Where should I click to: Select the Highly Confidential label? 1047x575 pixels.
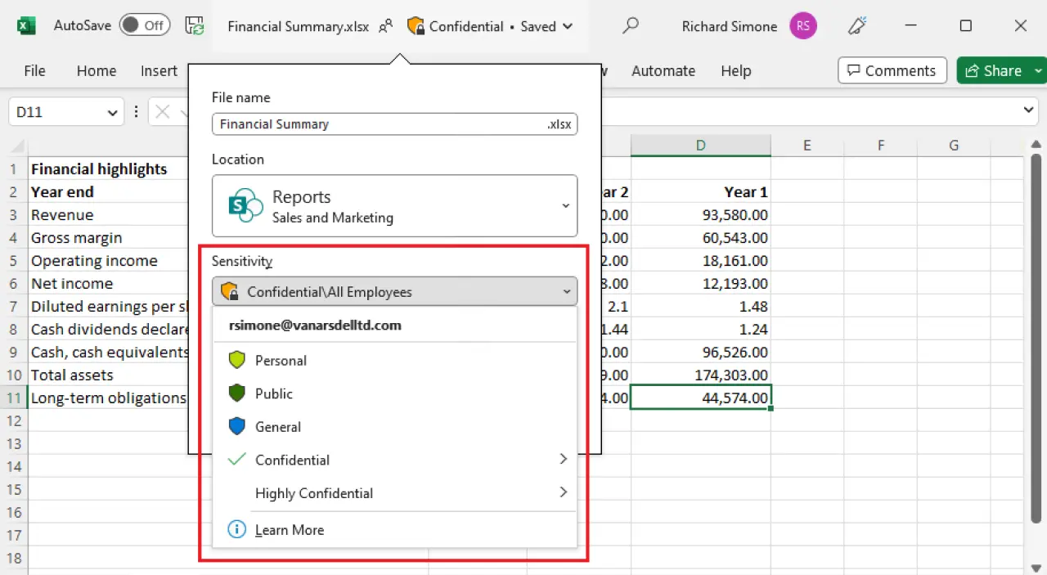pyautogui.click(x=394, y=493)
